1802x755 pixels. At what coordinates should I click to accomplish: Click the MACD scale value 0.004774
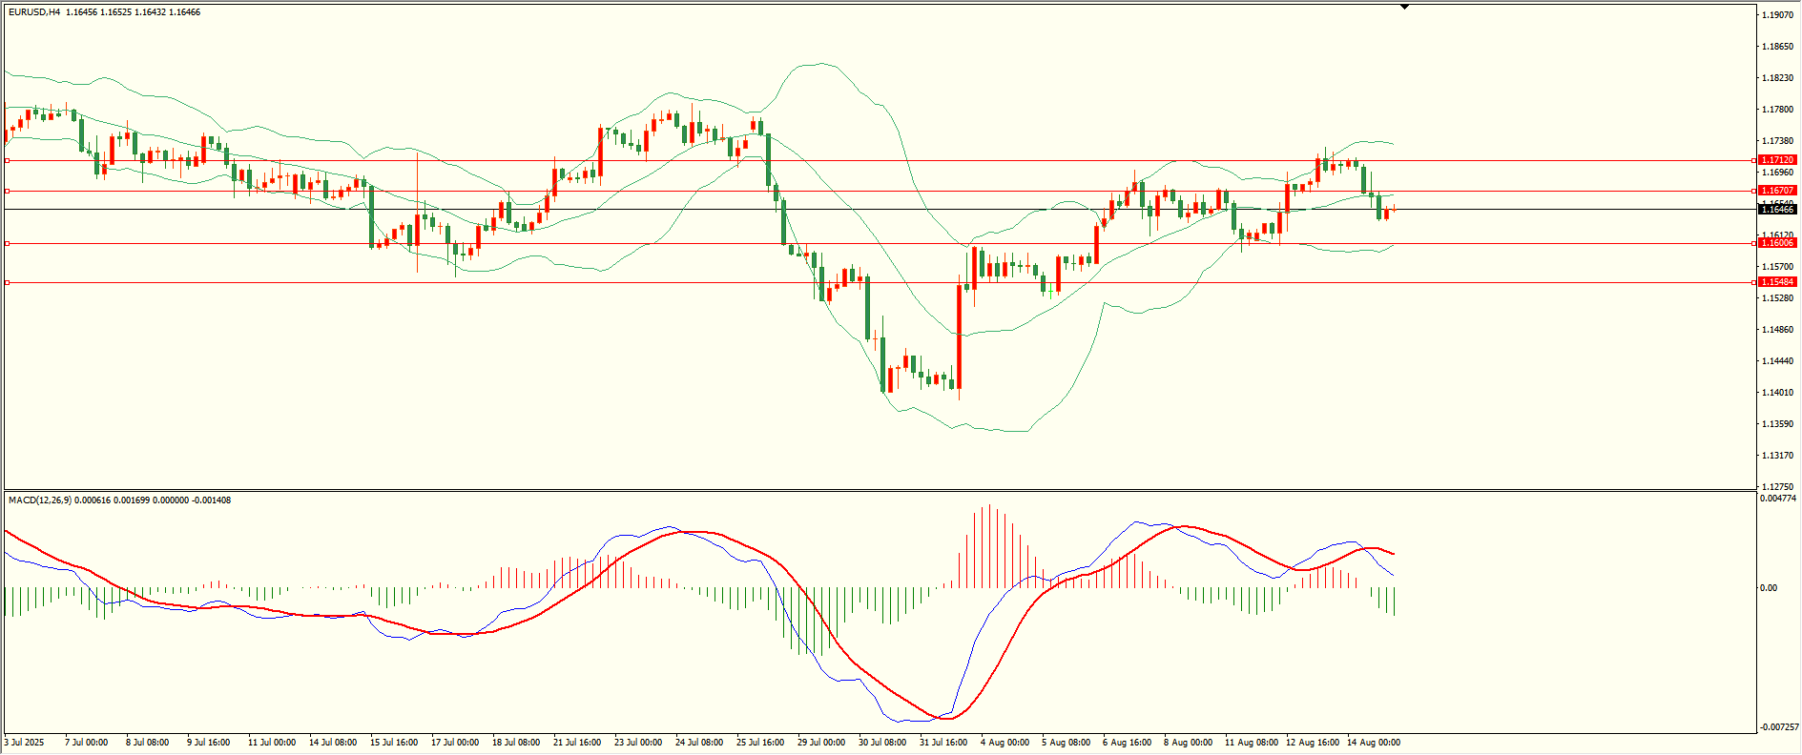(x=1779, y=499)
